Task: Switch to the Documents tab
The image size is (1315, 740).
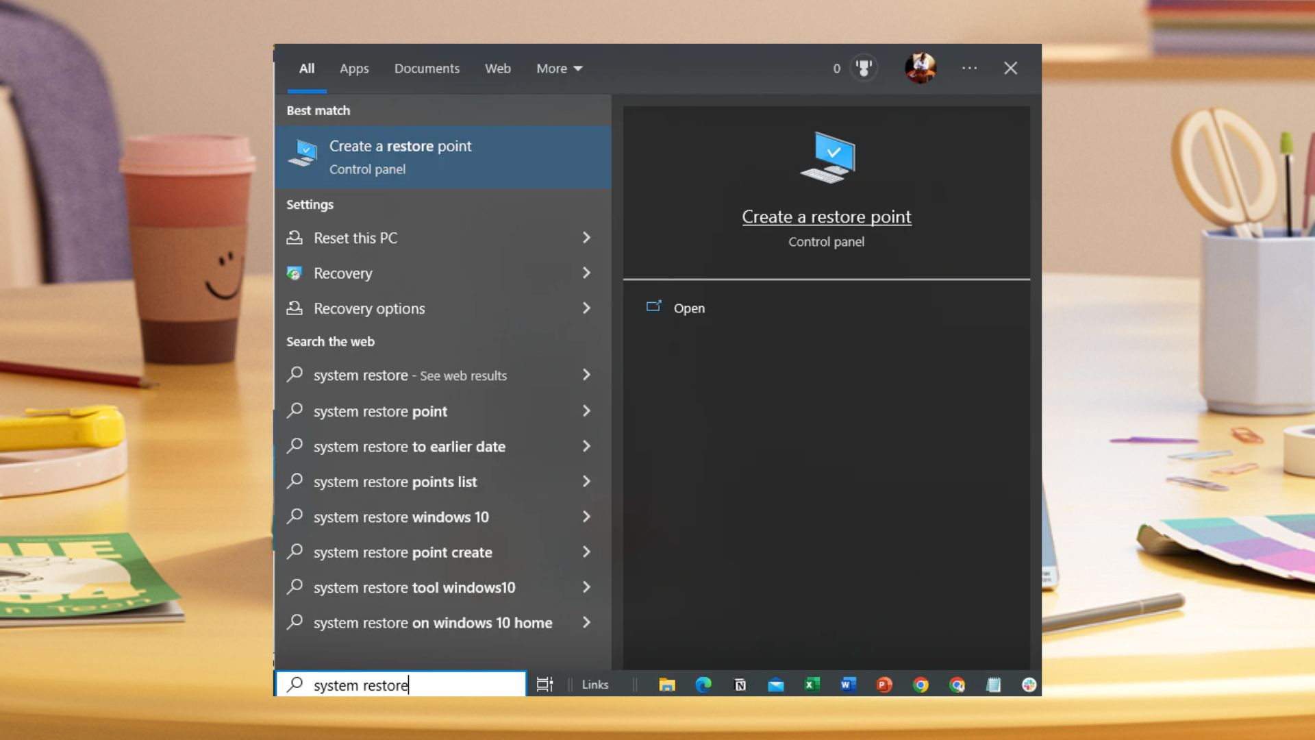Action: [427, 69]
